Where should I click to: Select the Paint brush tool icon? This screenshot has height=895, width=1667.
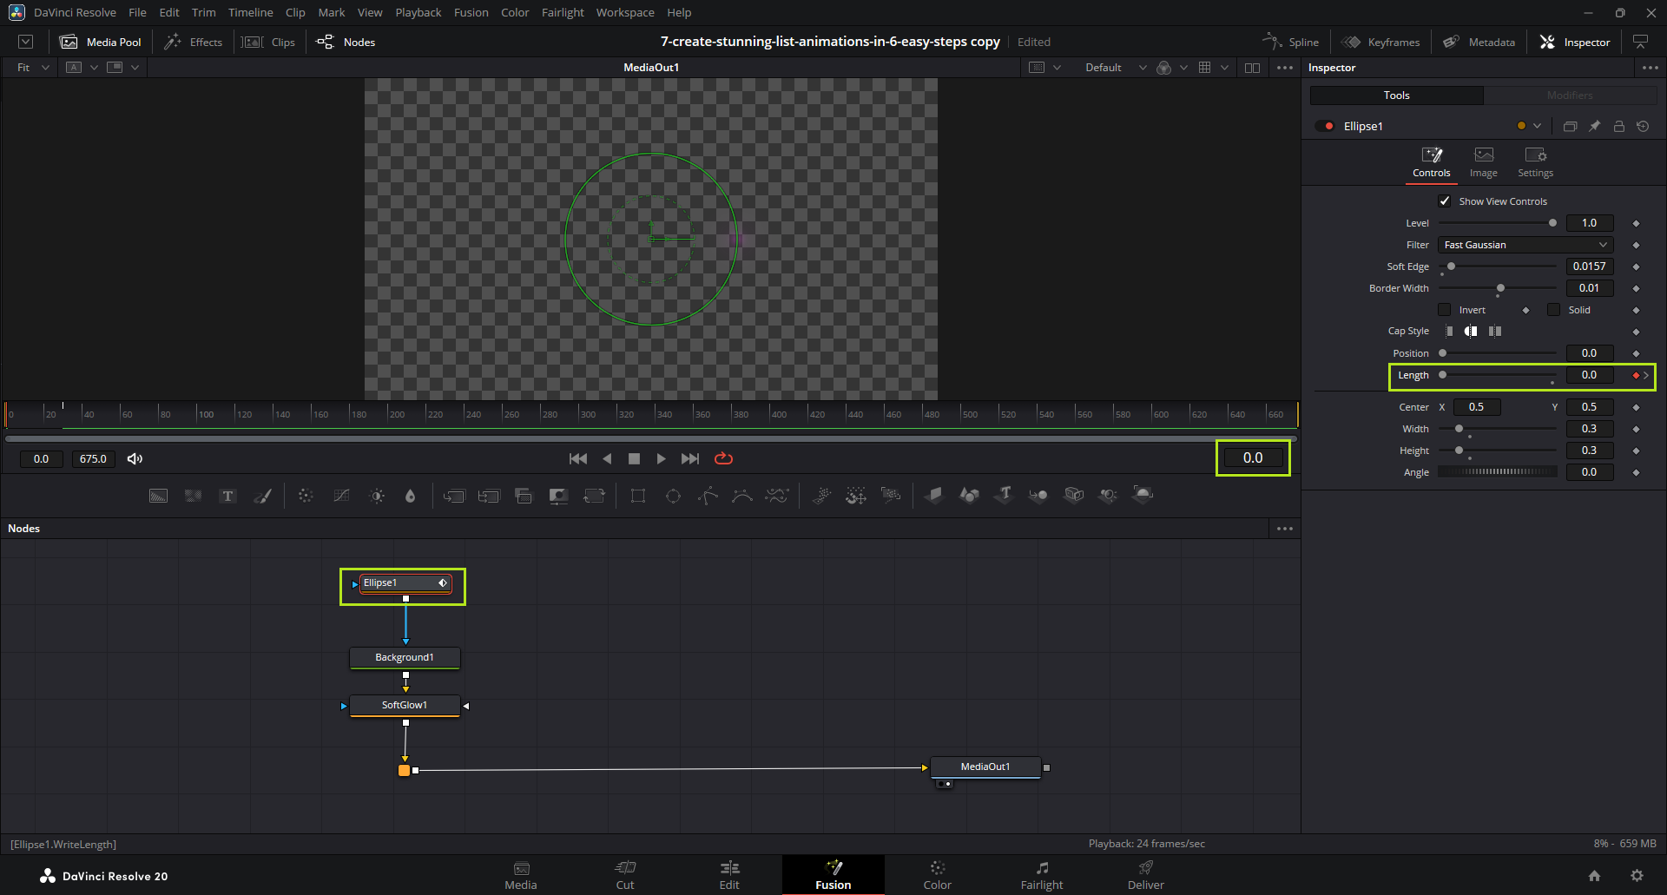tap(262, 496)
